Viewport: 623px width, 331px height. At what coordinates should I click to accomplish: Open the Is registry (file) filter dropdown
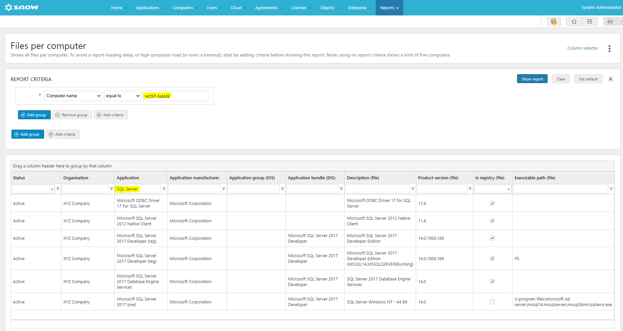[509, 189]
